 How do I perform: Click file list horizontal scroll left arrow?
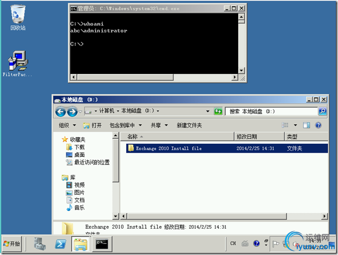[124, 216]
